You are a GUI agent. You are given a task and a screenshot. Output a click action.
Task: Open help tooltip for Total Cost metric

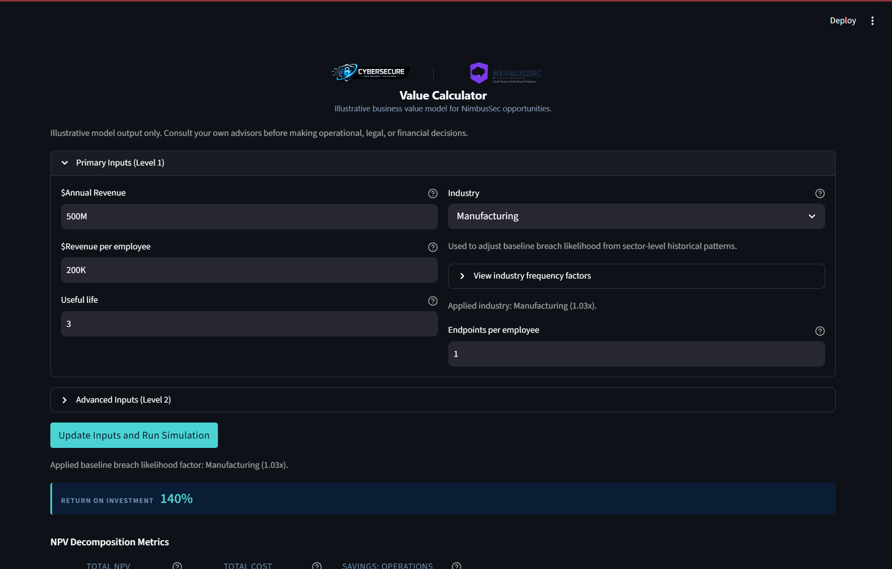pyautogui.click(x=317, y=566)
